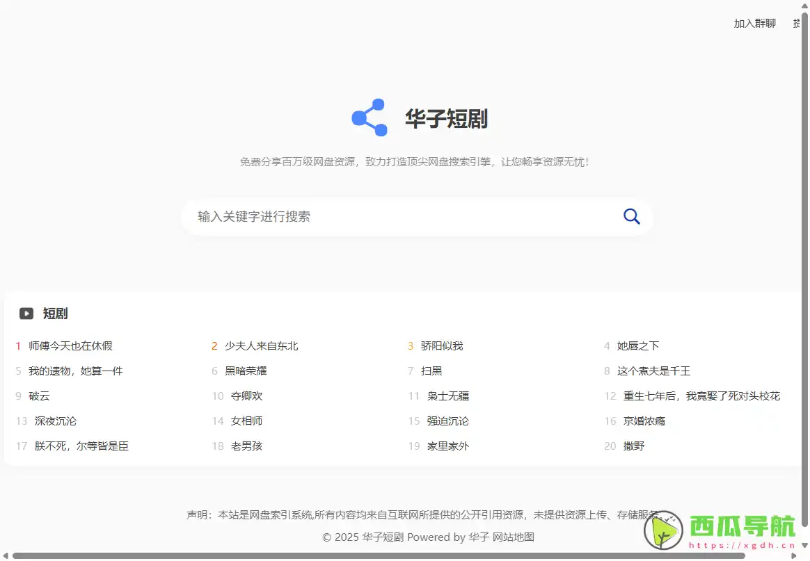Viewport: 810px width, 561px height.
Task: Open drama "师傅今天也在休假"
Action: coord(71,345)
